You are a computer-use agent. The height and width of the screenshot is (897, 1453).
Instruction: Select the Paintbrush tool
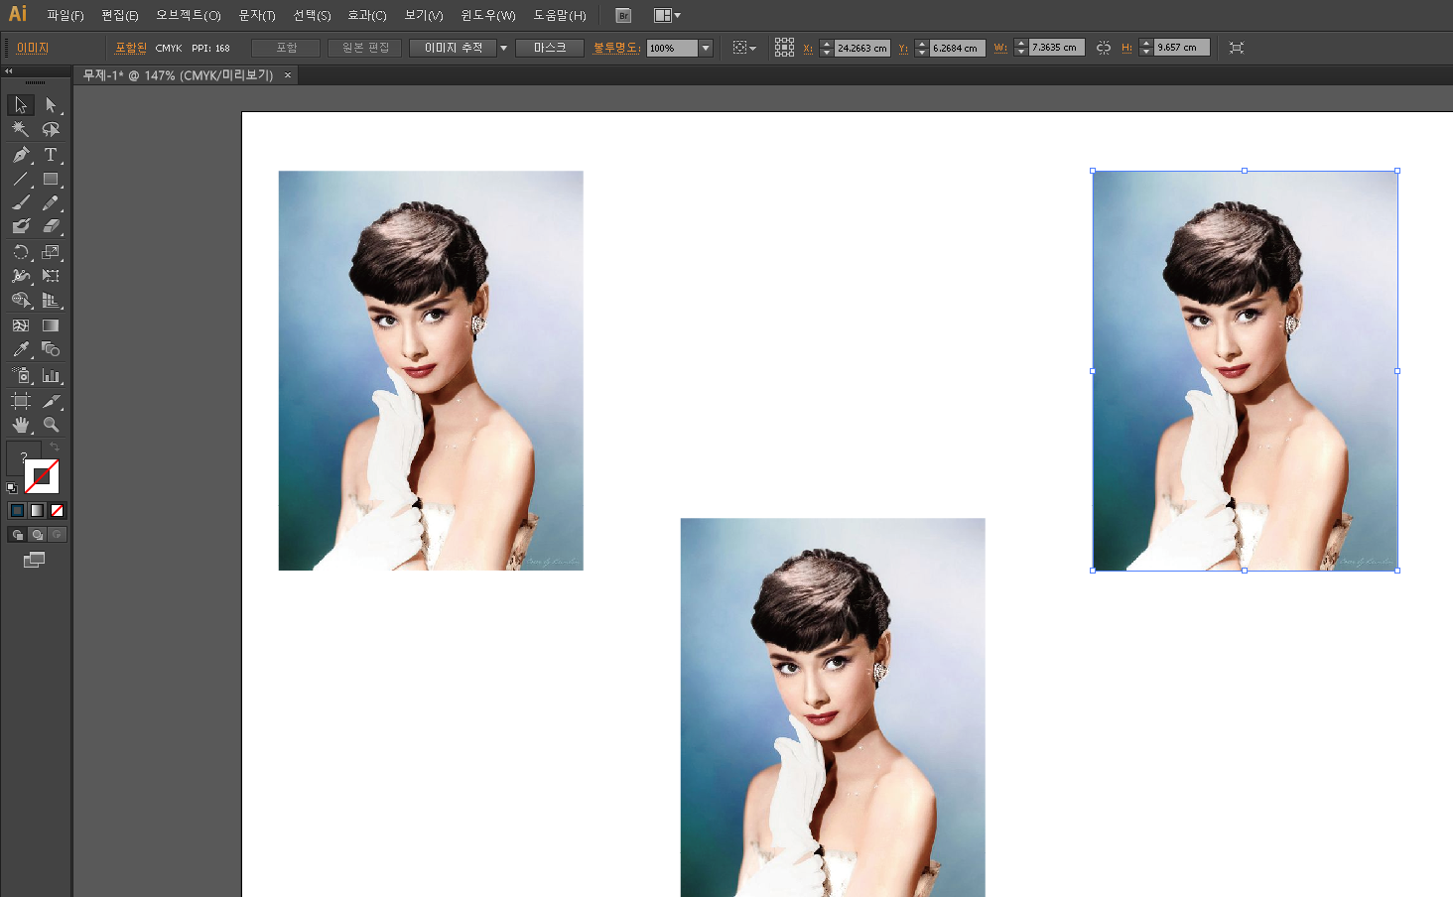(21, 202)
